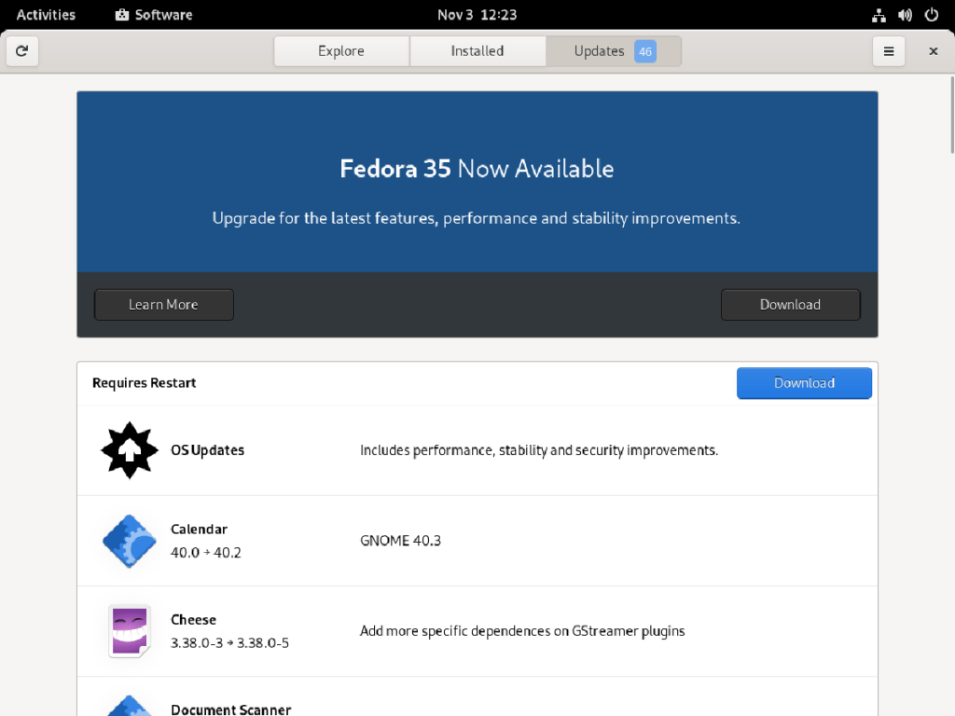This screenshot has width=955, height=716.
Task: Open the hamburger menu
Action: point(888,51)
